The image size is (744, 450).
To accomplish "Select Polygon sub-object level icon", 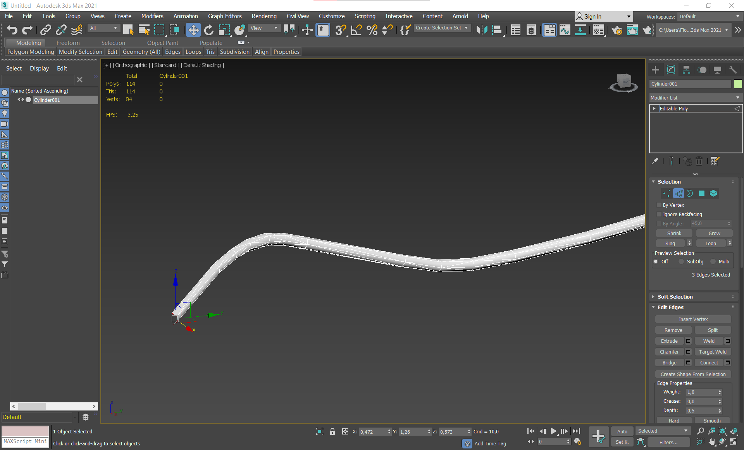I will [x=702, y=193].
